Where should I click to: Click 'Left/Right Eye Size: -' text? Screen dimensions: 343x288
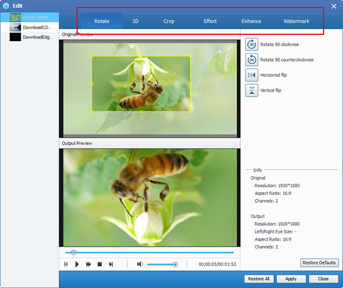pos(276,231)
